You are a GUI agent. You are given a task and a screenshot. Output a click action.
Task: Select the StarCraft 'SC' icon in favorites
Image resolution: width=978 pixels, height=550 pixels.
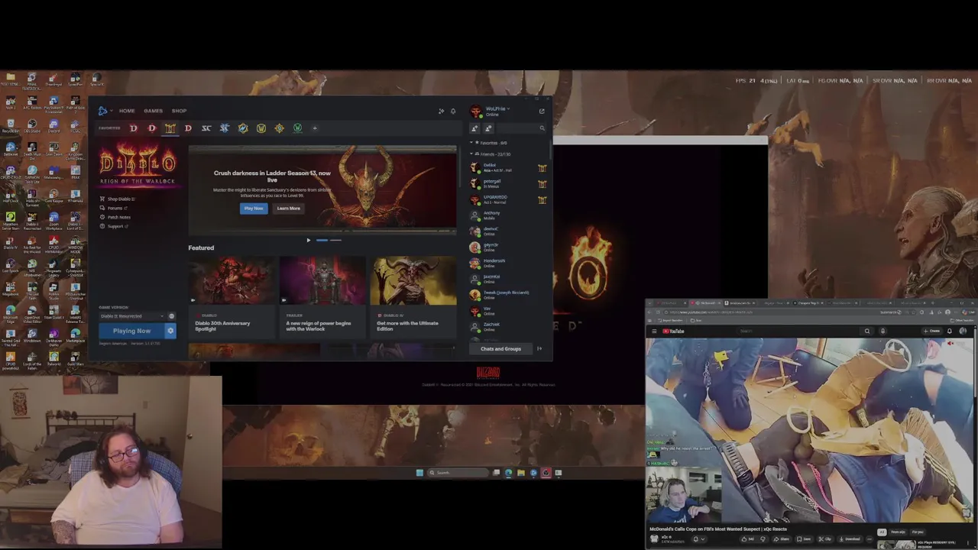click(206, 128)
